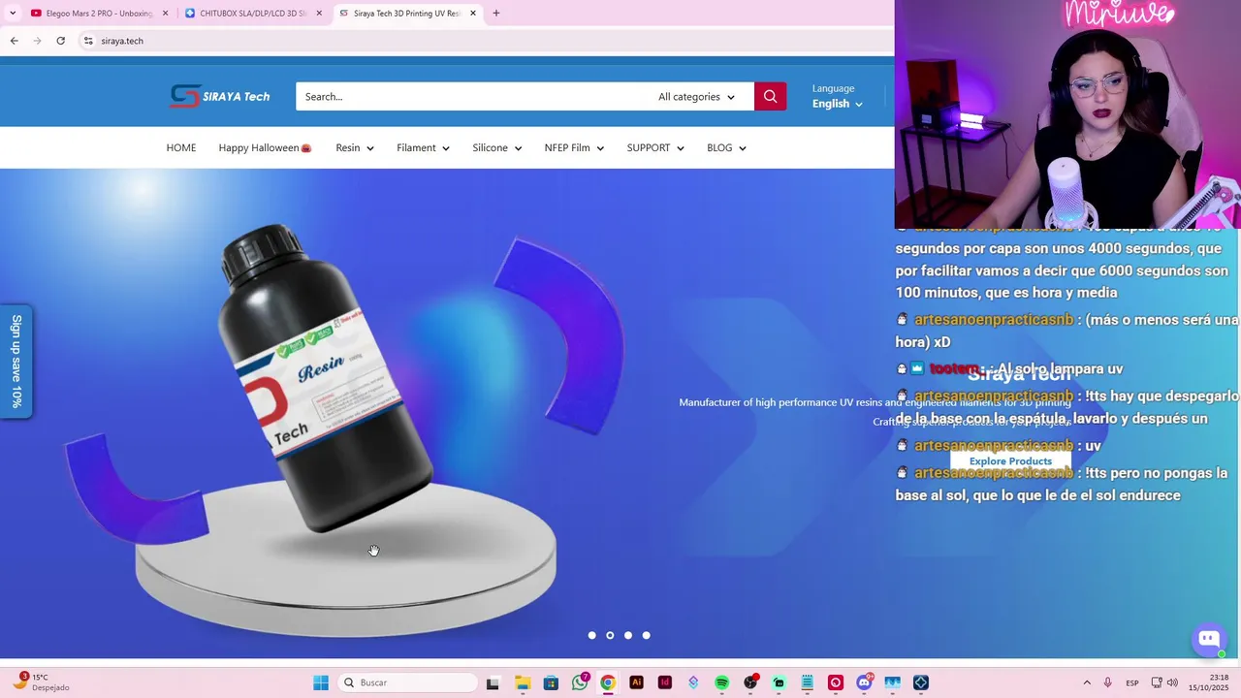Viewport: 1241px width, 698px height.
Task: Open the chat bubble widget
Action: point(1208,639)
